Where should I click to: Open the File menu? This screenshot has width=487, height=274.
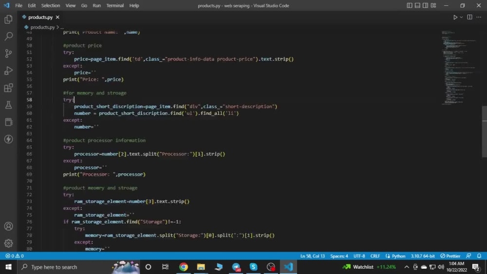pyautogui.click(x=19, y=5)
